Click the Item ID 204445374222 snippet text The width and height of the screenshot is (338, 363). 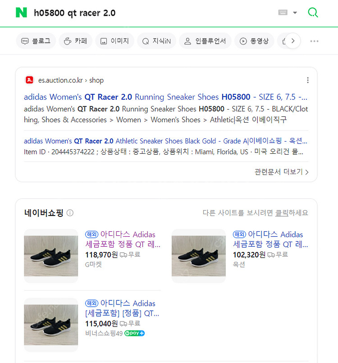(163, 152)
